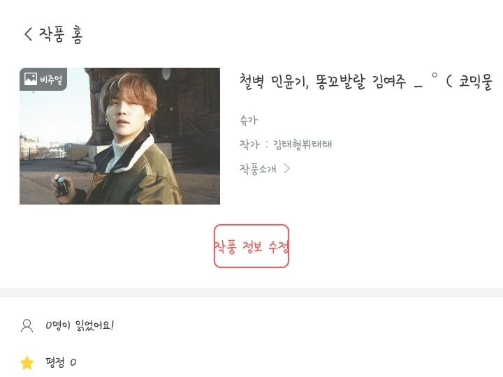Open the 작품소개 link
The width and height of the screenshot is (503, 377).
pyautogui.click(x=258, y=169)
